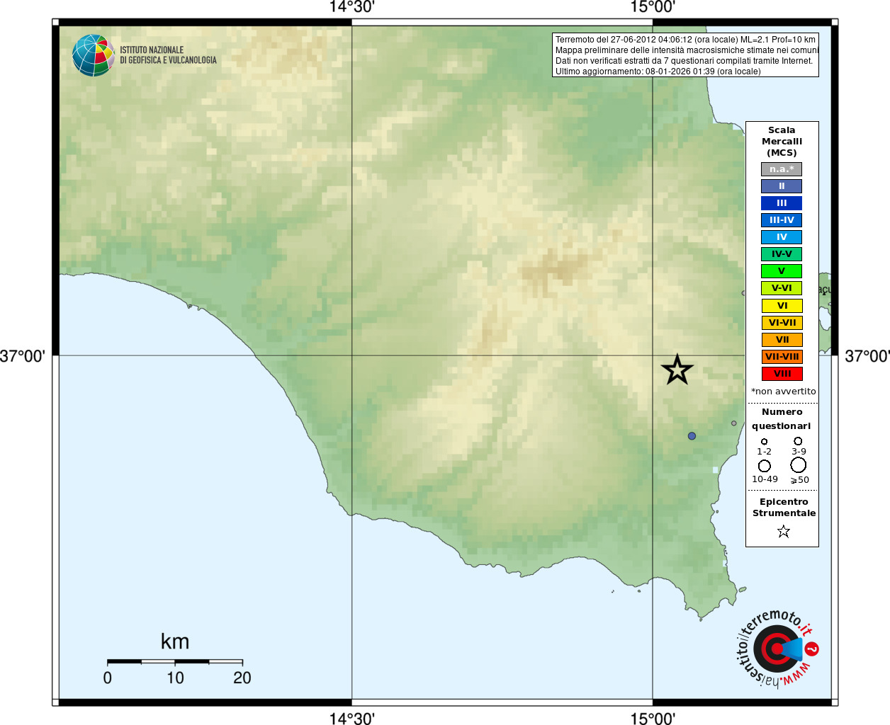This screenshot has height=725, width=890.
Task: Click the legend Epicentro Strumentale star
Action: tap(783, 531)
